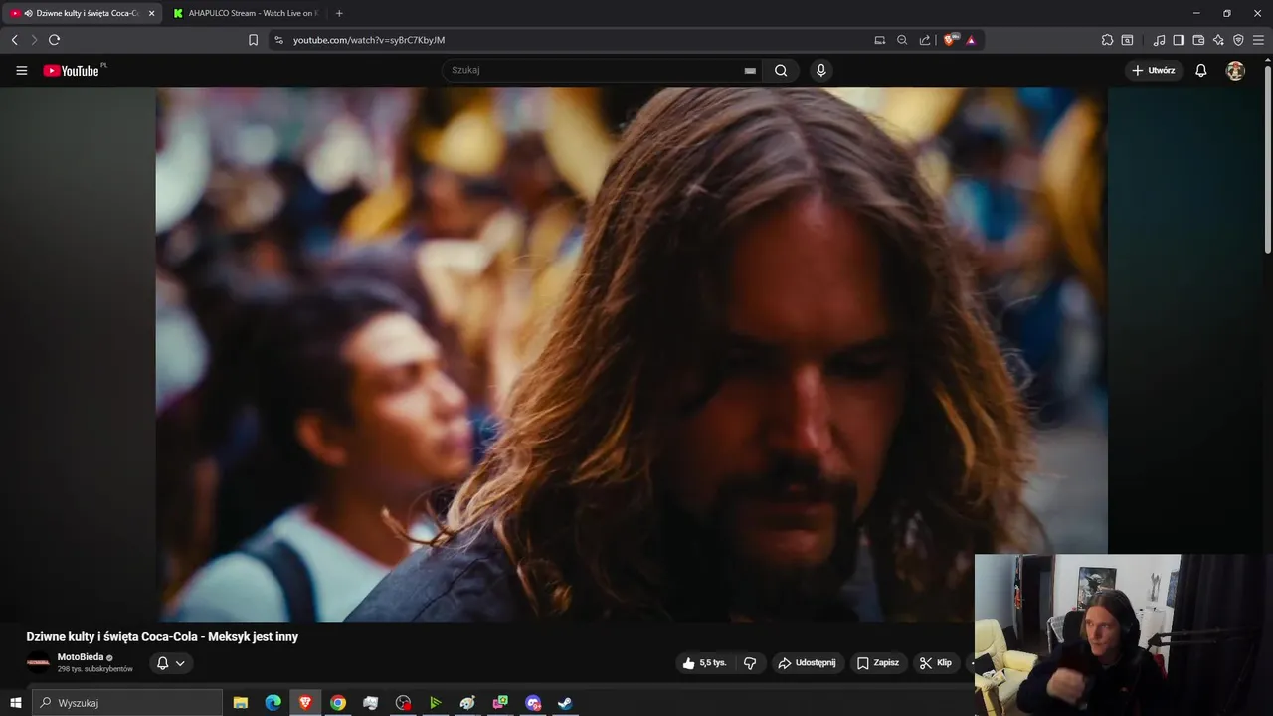The height and width of the screenshot is (716, 1273).
Task: Click the page vertical scrollbar
Action: coord(1267,159)
